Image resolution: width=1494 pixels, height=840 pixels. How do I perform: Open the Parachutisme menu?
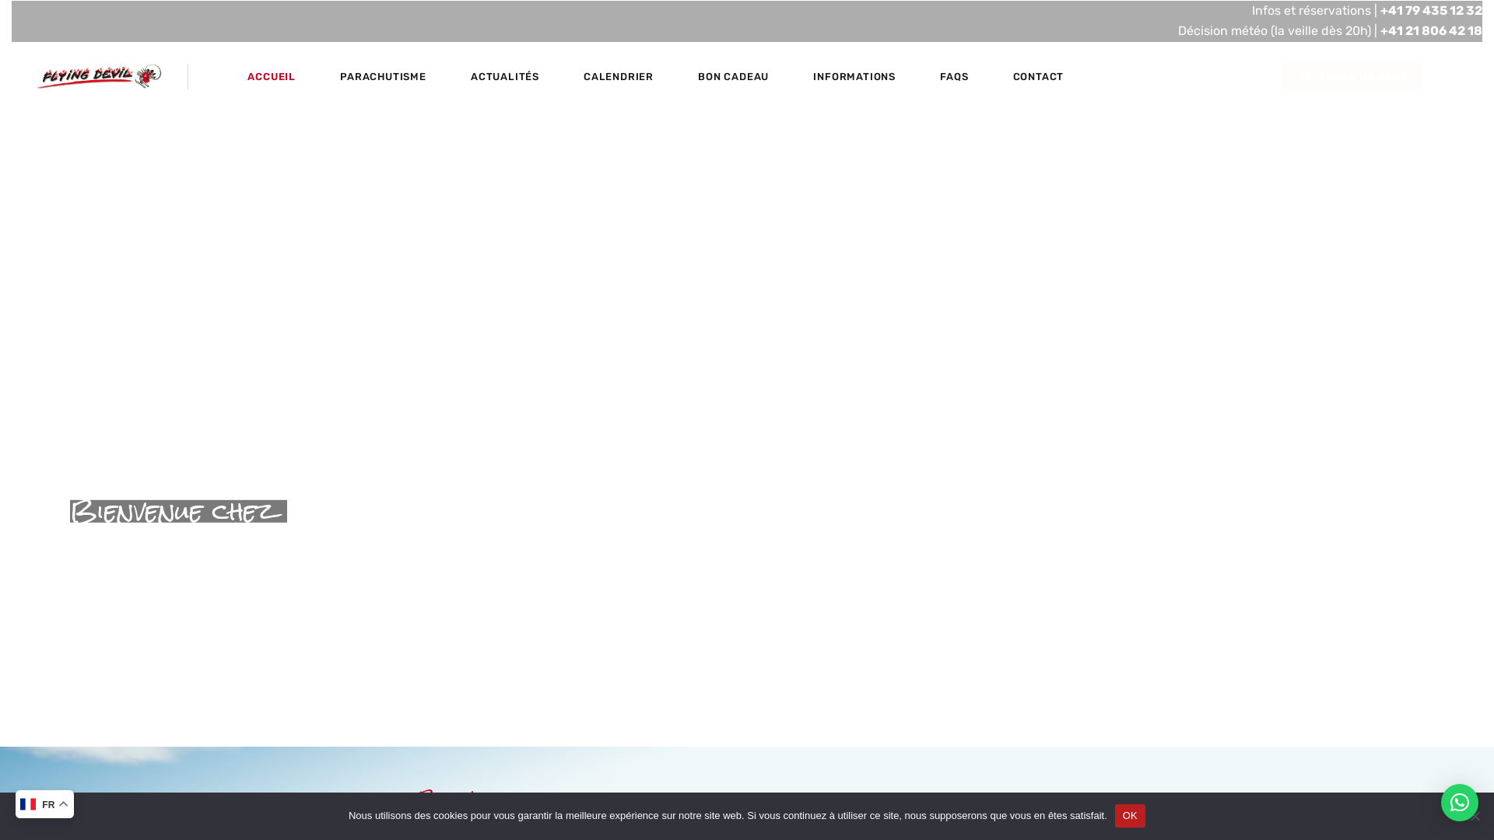click(382, 77)
